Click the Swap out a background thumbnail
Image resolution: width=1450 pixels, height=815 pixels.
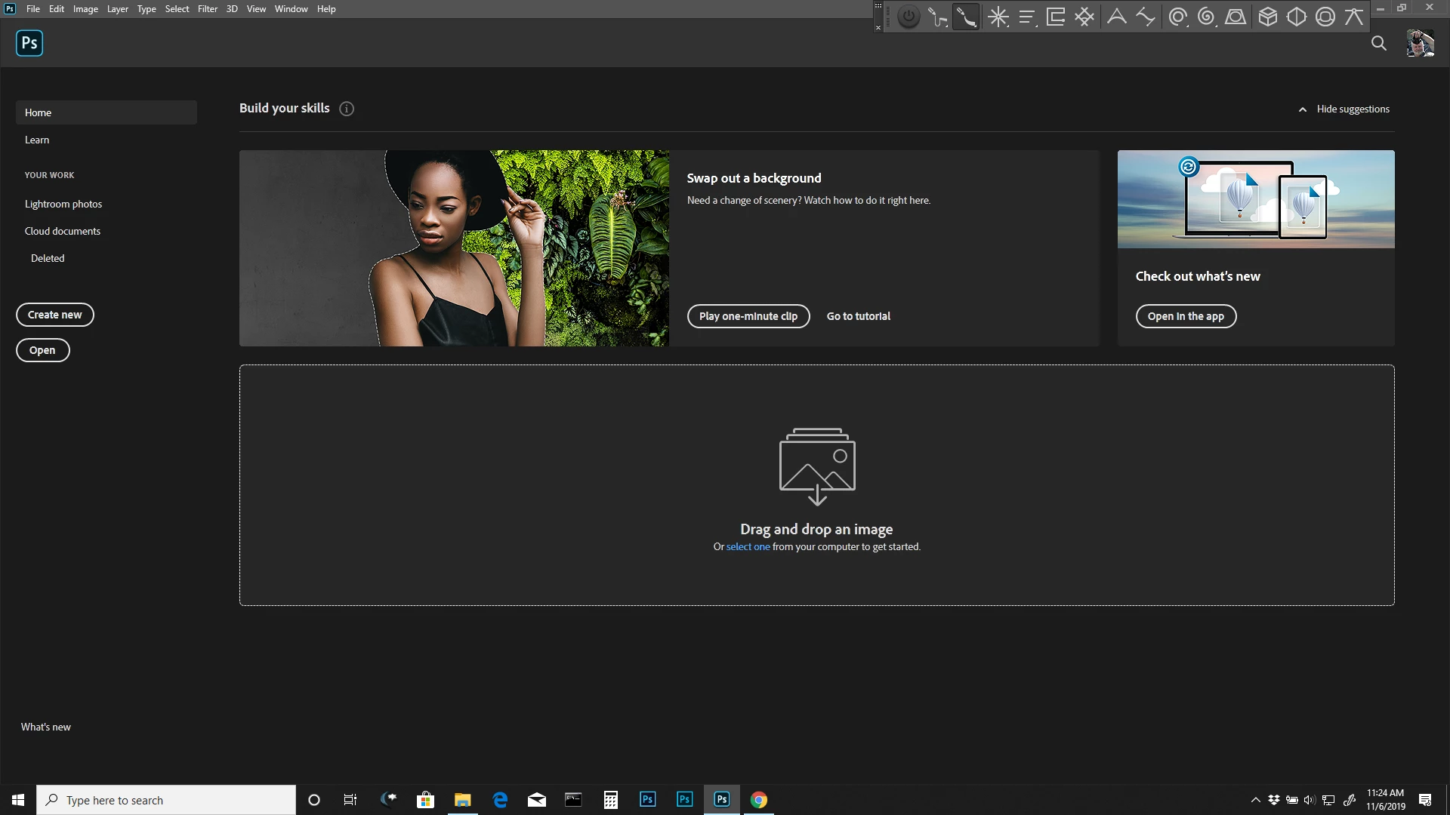pyautogui.click(x=454, y=248)
